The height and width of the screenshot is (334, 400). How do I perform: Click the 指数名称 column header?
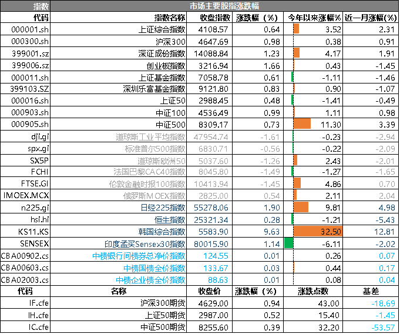[169, 18]
